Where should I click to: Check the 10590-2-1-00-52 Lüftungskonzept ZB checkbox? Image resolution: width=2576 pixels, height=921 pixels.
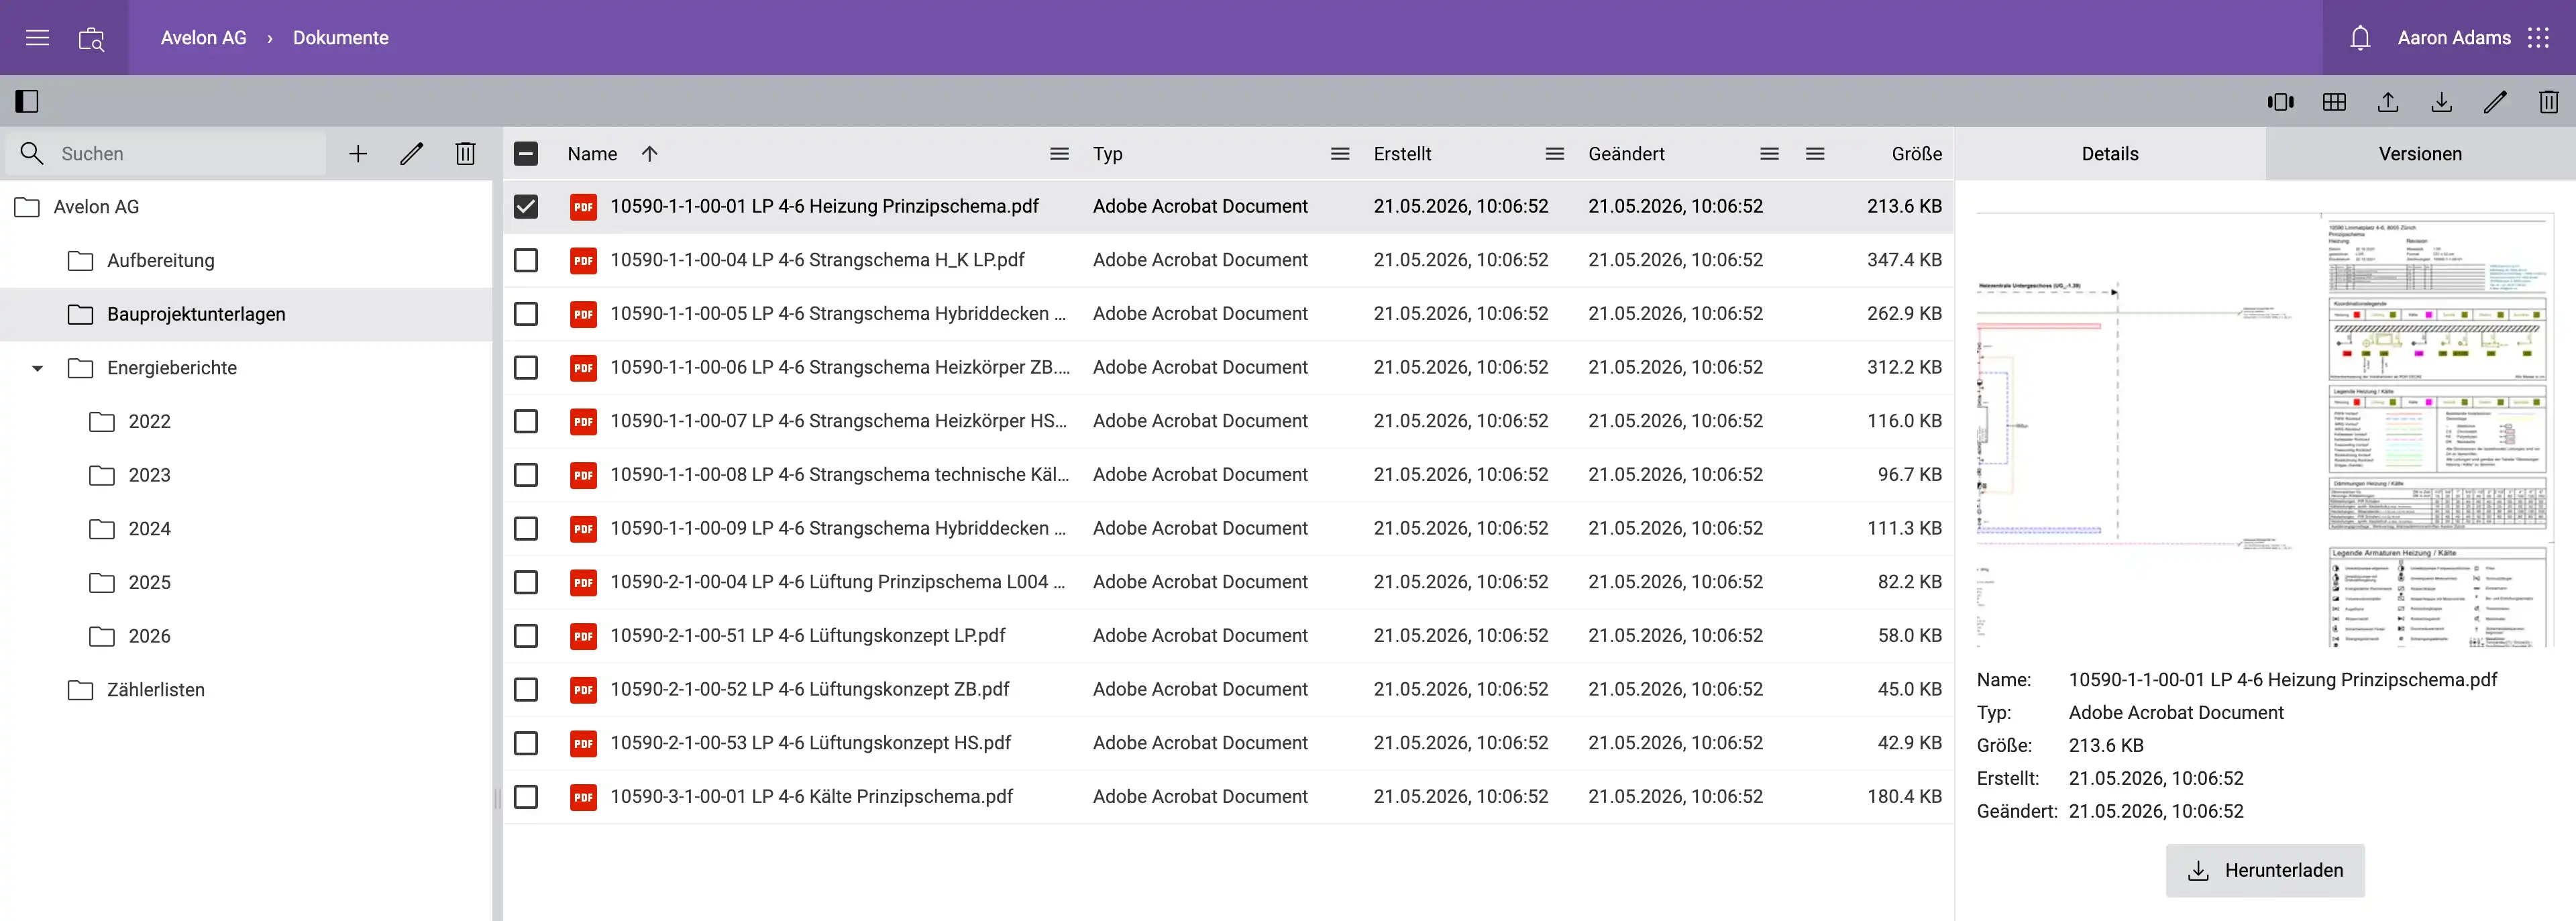[x=526, y=690]
